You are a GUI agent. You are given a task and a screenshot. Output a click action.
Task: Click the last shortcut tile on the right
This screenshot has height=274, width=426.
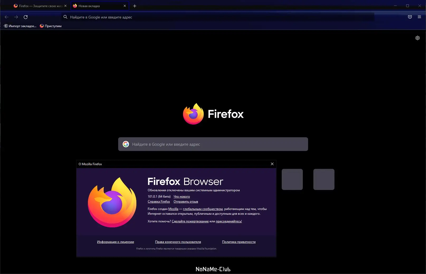coord(324,179)
